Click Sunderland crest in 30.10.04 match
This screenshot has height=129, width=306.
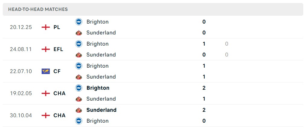pos(79,110)
